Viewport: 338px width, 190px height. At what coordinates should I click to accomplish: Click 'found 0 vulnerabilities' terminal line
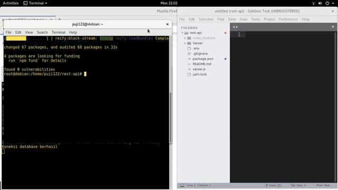(x=30, y=69)
